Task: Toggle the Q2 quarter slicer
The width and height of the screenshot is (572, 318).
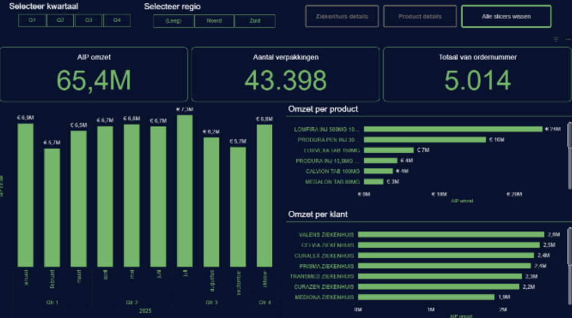Action: point(60,21)
